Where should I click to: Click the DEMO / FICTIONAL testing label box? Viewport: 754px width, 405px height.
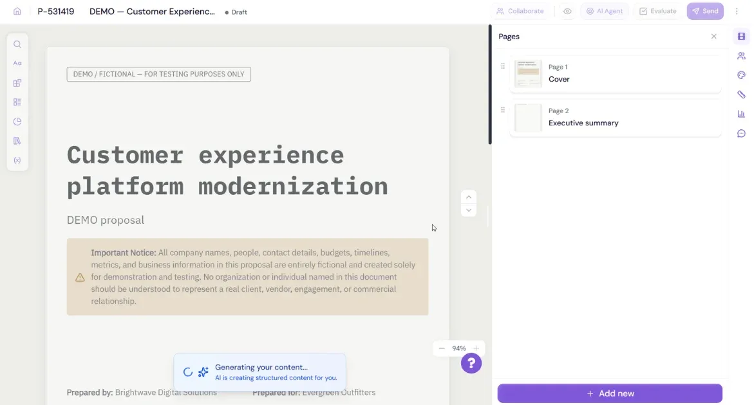158,75
